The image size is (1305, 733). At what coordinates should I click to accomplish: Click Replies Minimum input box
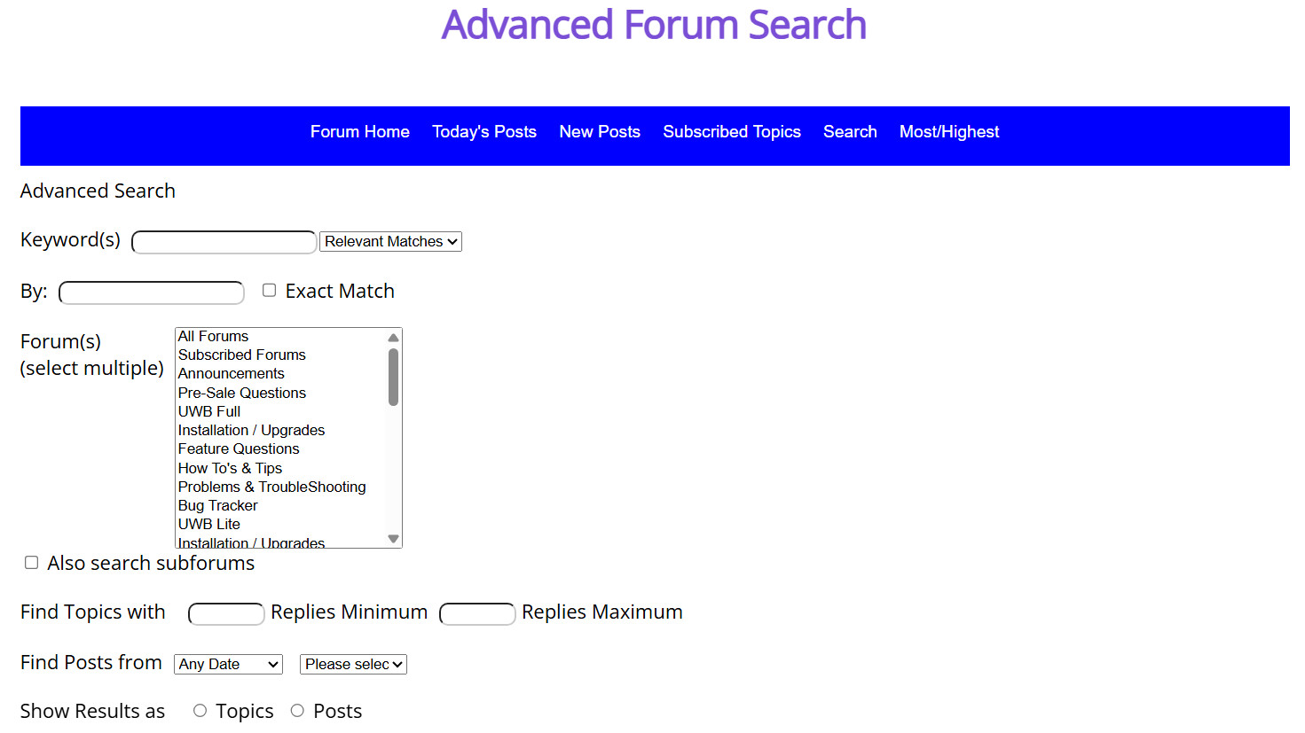pos(226,613)
